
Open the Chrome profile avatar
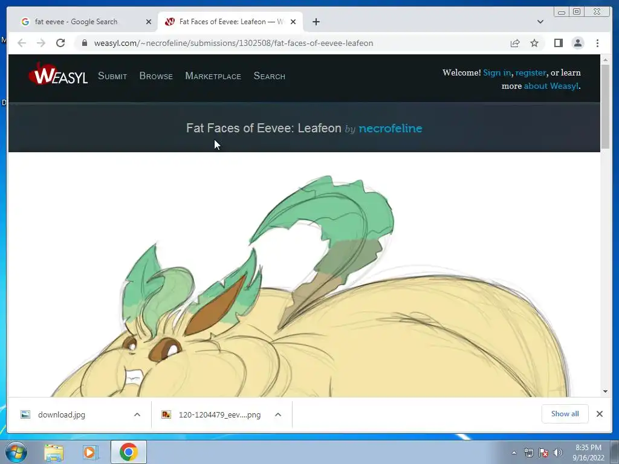(578, 43)
